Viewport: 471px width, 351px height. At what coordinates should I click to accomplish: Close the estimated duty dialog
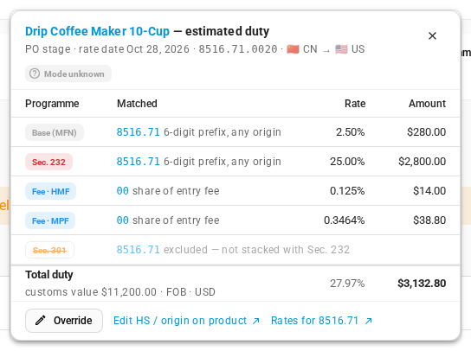coord(432,36)
